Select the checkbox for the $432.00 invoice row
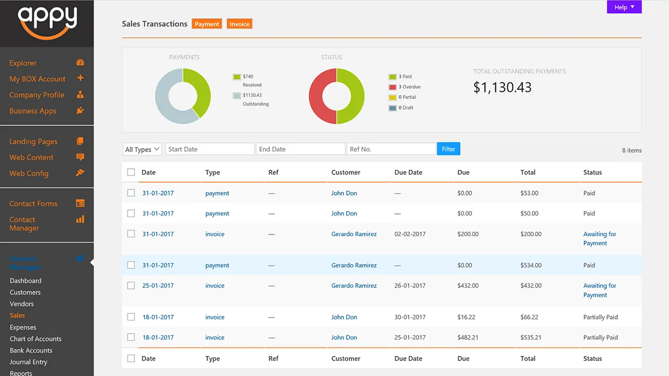Image resolution: width=669 pixels, height=376 pixels. tap(131, 286)
